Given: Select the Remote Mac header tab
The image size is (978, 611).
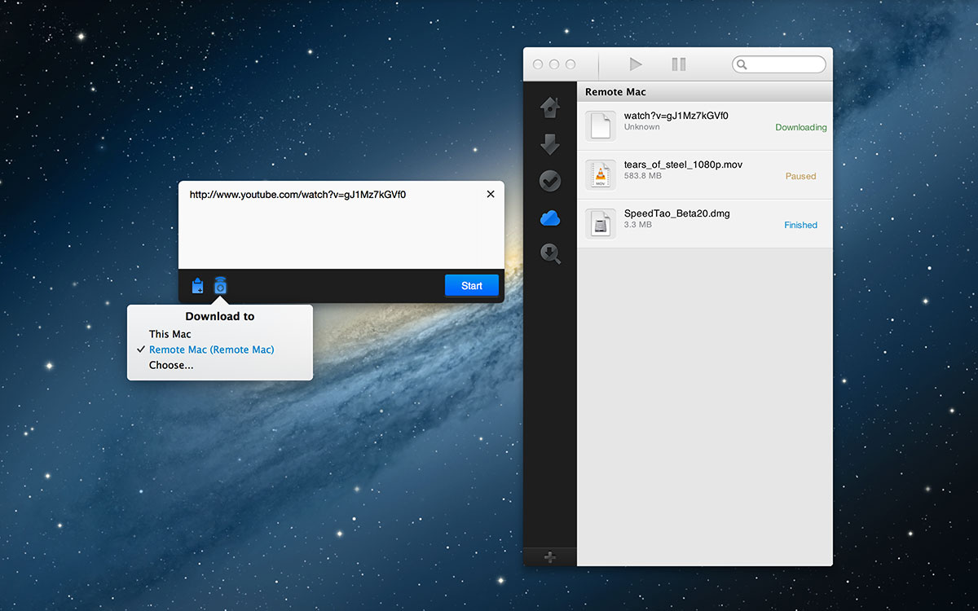Looking at the screenshot, I should [615, 91].
